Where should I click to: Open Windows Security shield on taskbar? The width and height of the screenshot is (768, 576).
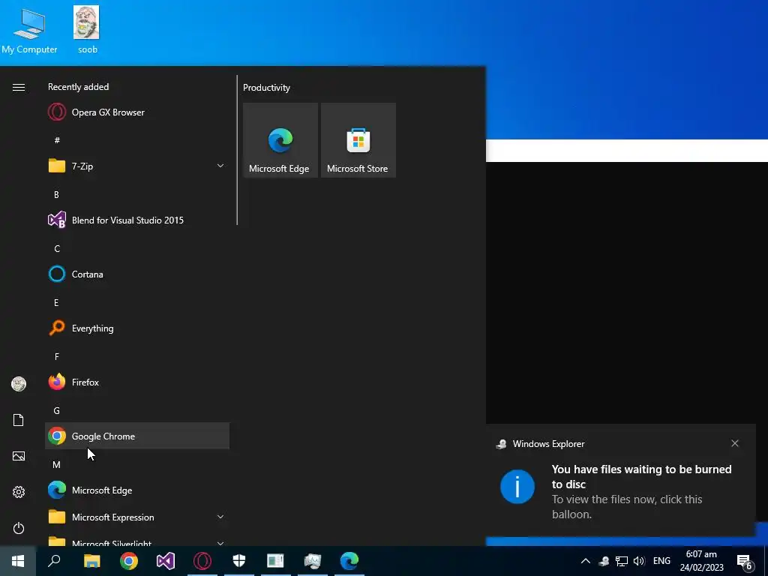[x=239, y=561]
